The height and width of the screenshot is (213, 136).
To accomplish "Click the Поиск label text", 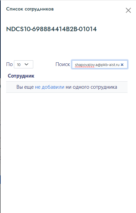I will coord(63,64).
